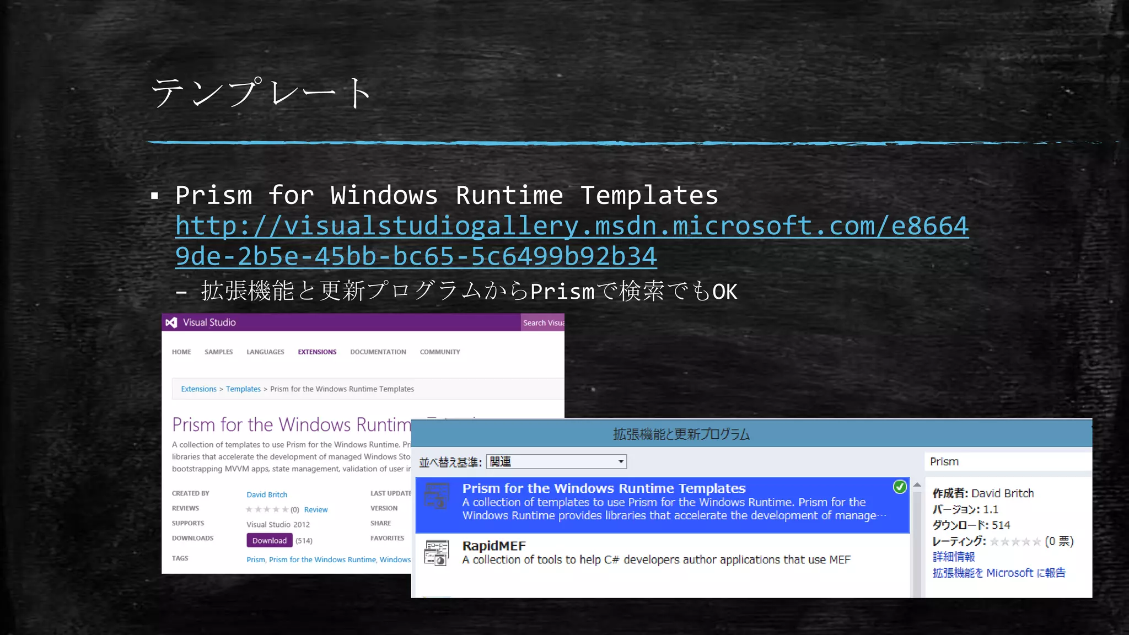Image resolution: width=1129 pixels, height=635 pixels.
Task: Select the RapidMEF list row title
Action: 494,546
